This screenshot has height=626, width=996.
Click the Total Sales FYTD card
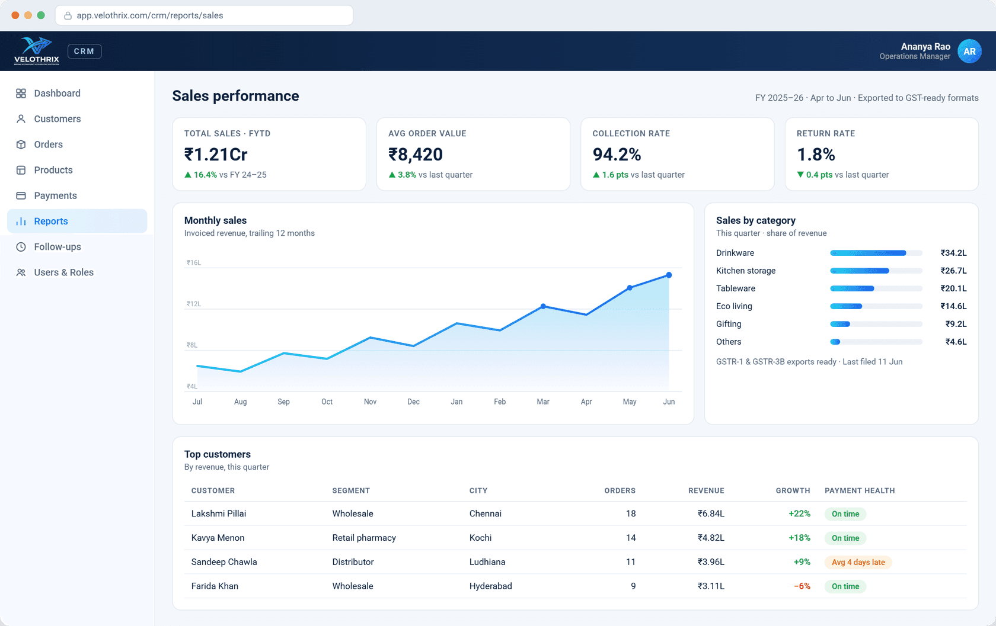[x=269, y=154]
